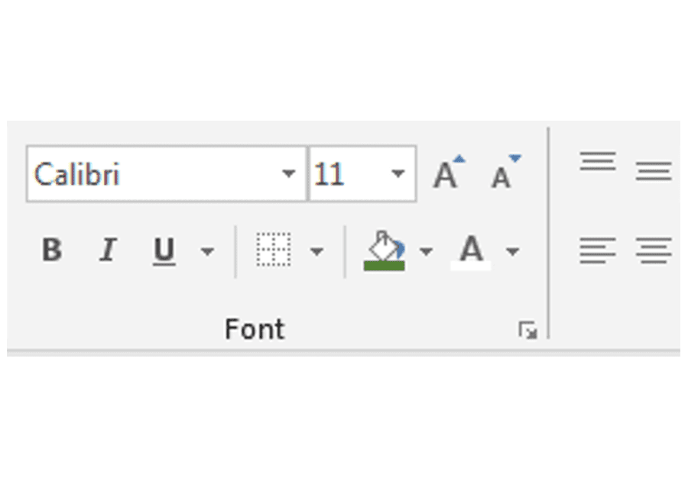This screenshot has height=478, width=688.
Task: Apply the green fill color bucket
Action: click(385, 250)
